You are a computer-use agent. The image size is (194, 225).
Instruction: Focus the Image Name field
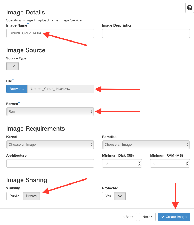50,33
